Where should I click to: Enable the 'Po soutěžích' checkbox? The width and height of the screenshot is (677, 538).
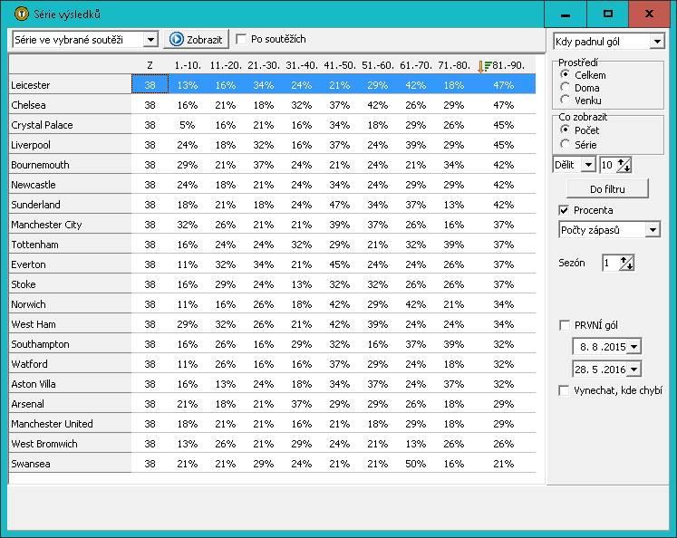click(x=241, y=39)
